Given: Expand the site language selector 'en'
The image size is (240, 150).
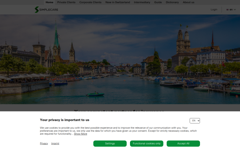Looking at the screenshot, I should tap(231, 10).
